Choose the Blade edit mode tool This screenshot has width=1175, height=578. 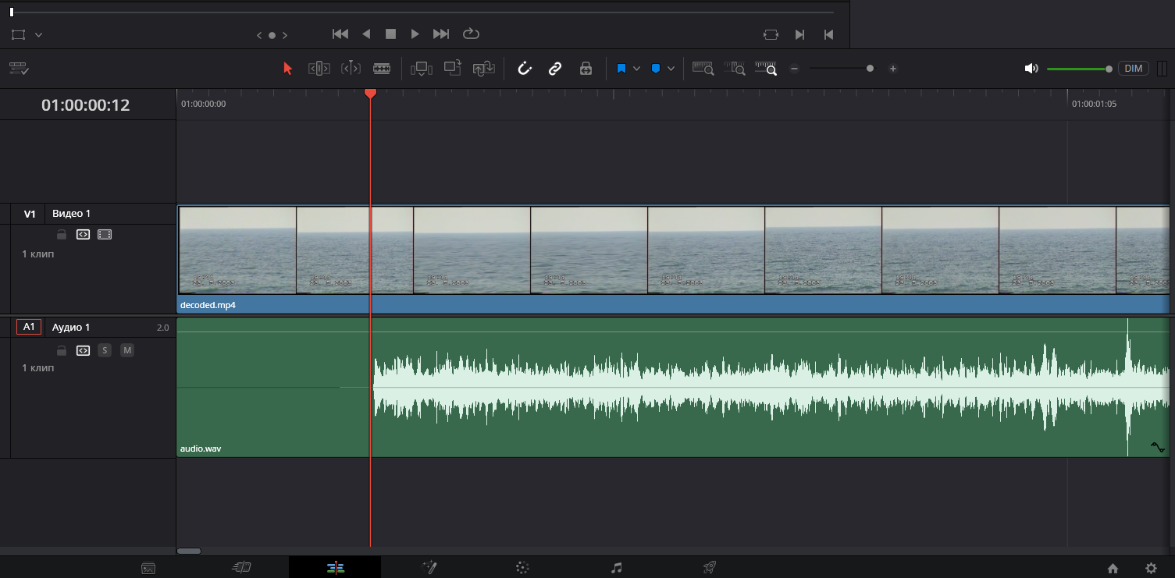pyautogui.click(x=382, y=69)
